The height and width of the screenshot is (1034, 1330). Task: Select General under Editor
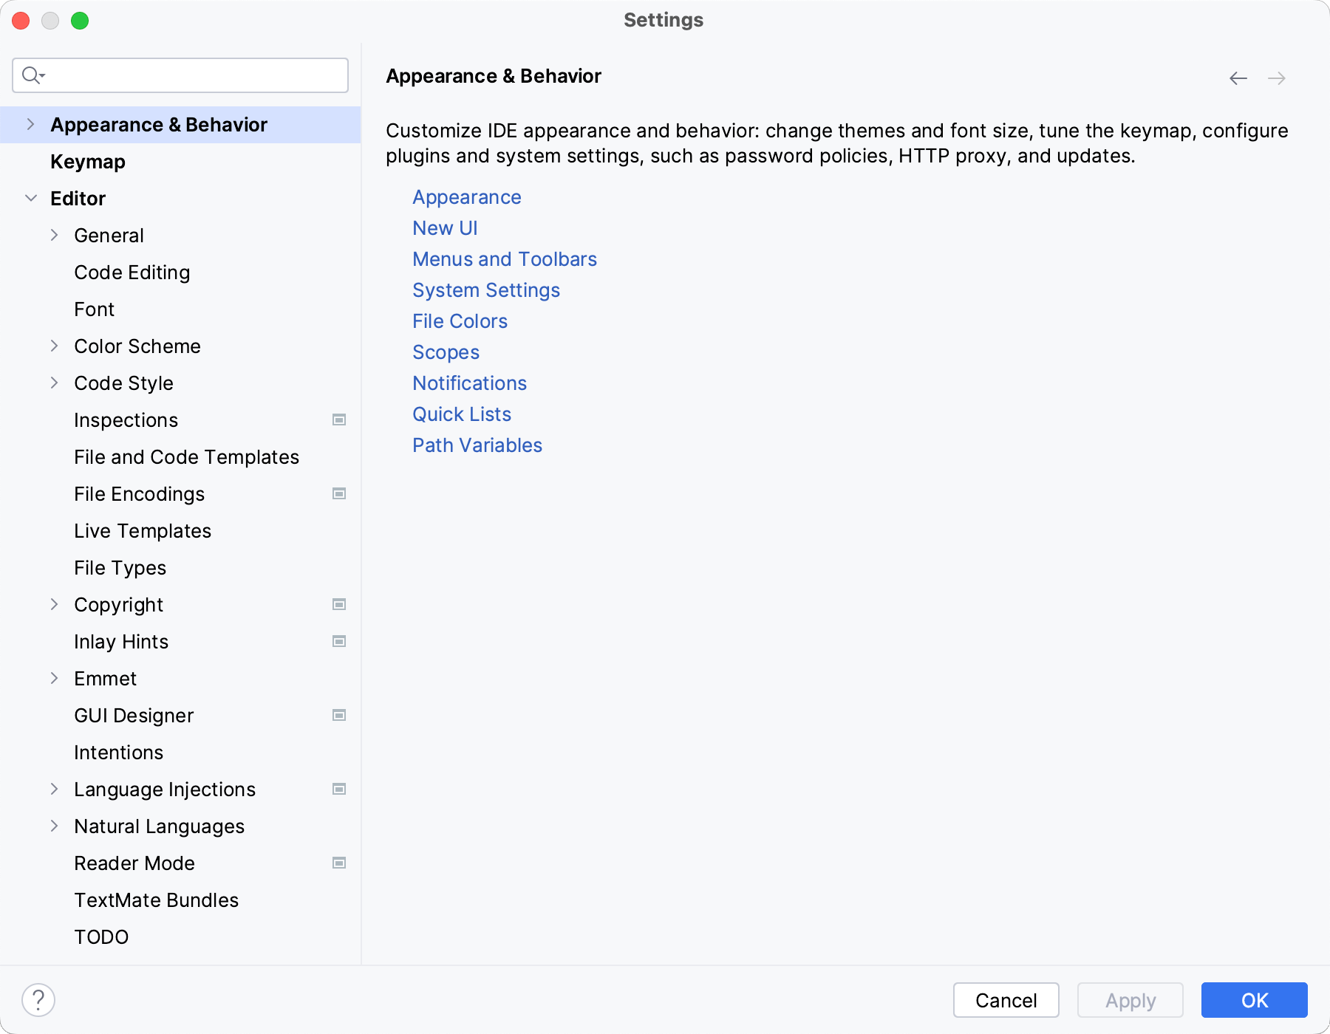[180, 236]
